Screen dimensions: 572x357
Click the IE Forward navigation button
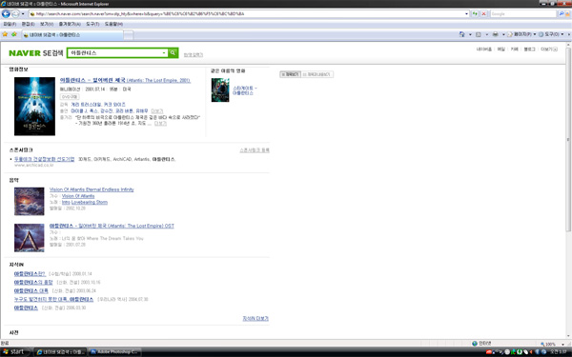pyautogui.click(x=15, y=14)
